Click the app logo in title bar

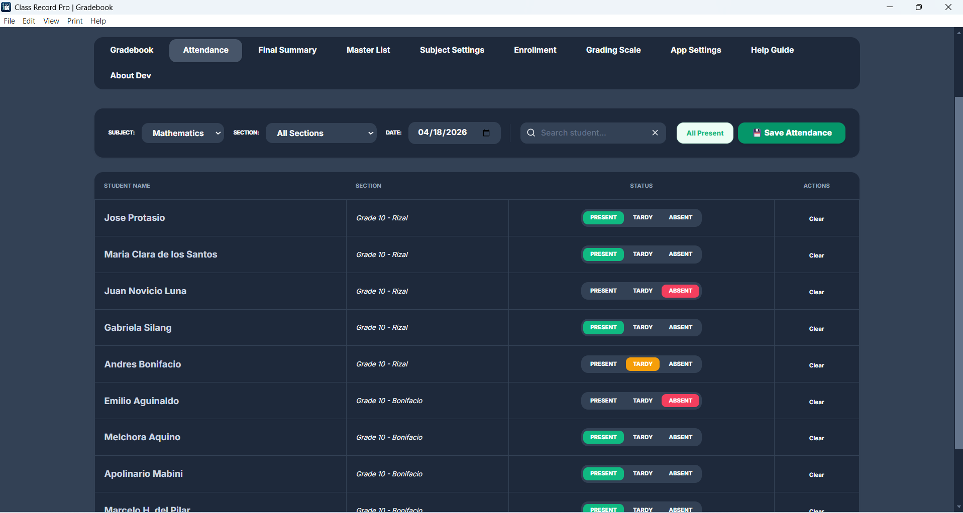(x=6, y=7)
